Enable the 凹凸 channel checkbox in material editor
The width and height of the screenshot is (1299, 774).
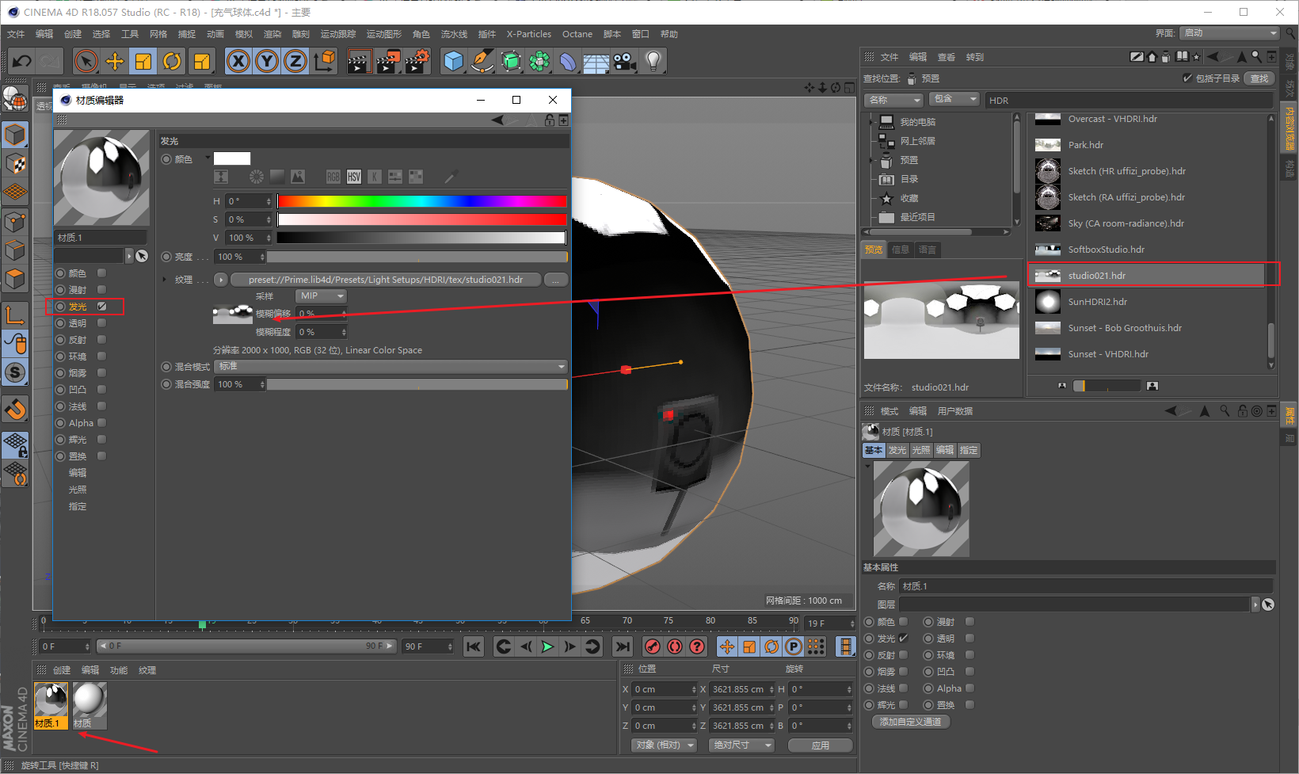pos(101,390)
